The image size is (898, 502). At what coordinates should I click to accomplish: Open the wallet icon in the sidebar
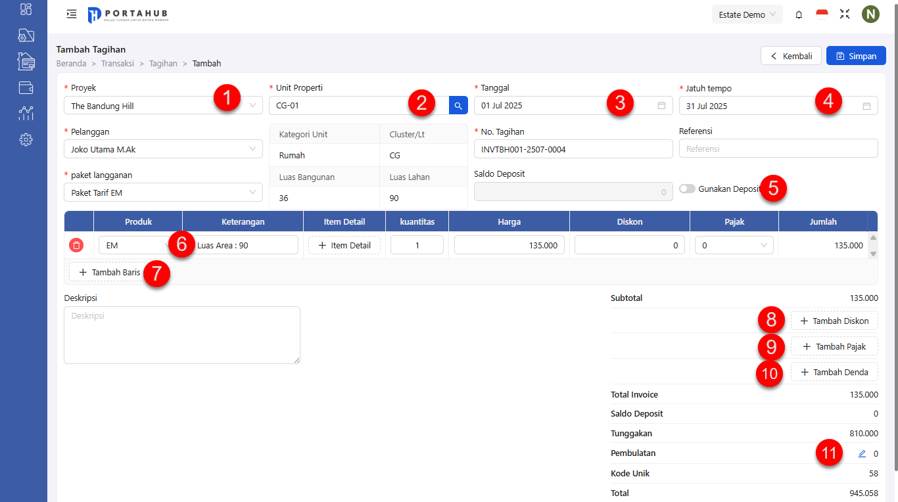(x=25, y=87)
